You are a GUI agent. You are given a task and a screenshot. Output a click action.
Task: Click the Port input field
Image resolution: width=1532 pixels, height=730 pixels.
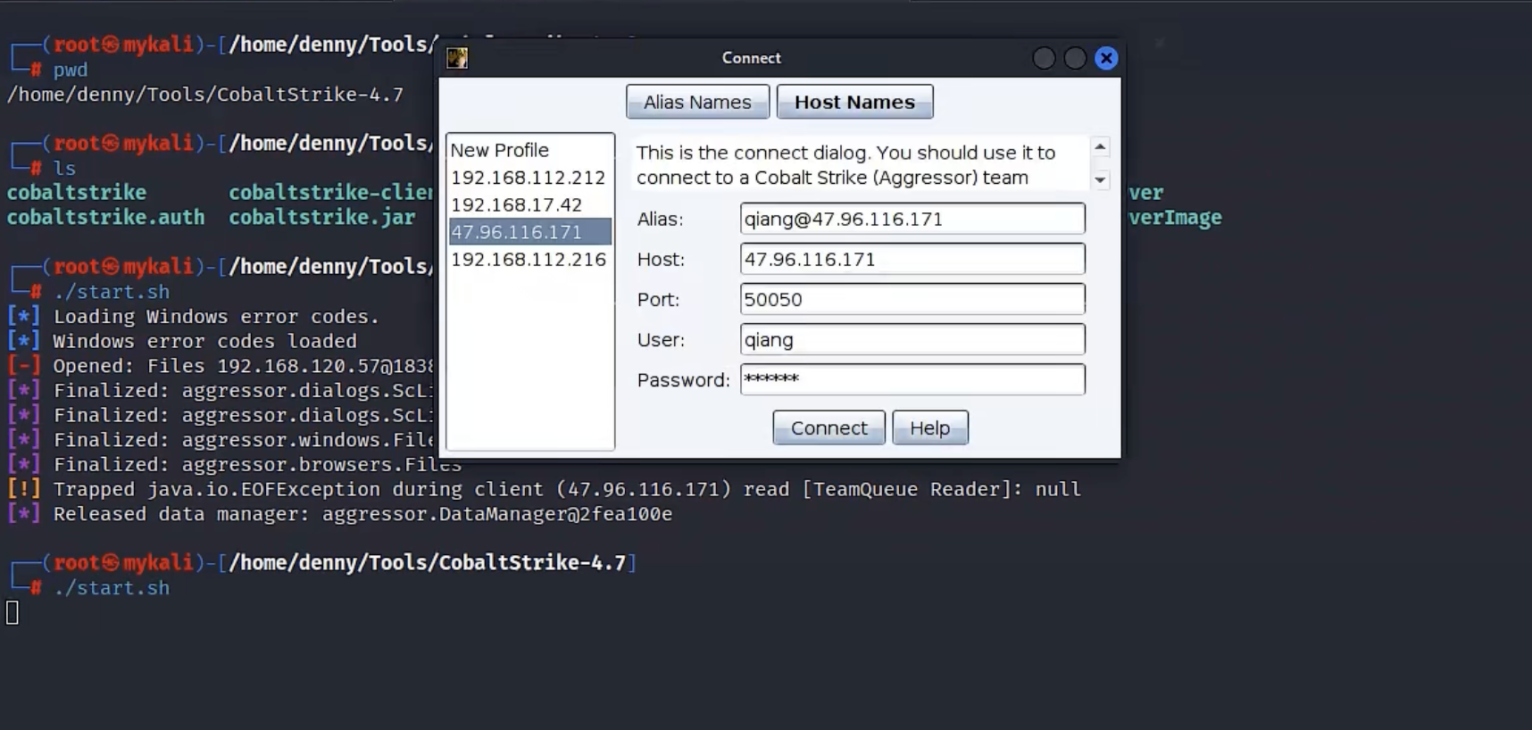[x=912, y=299]
